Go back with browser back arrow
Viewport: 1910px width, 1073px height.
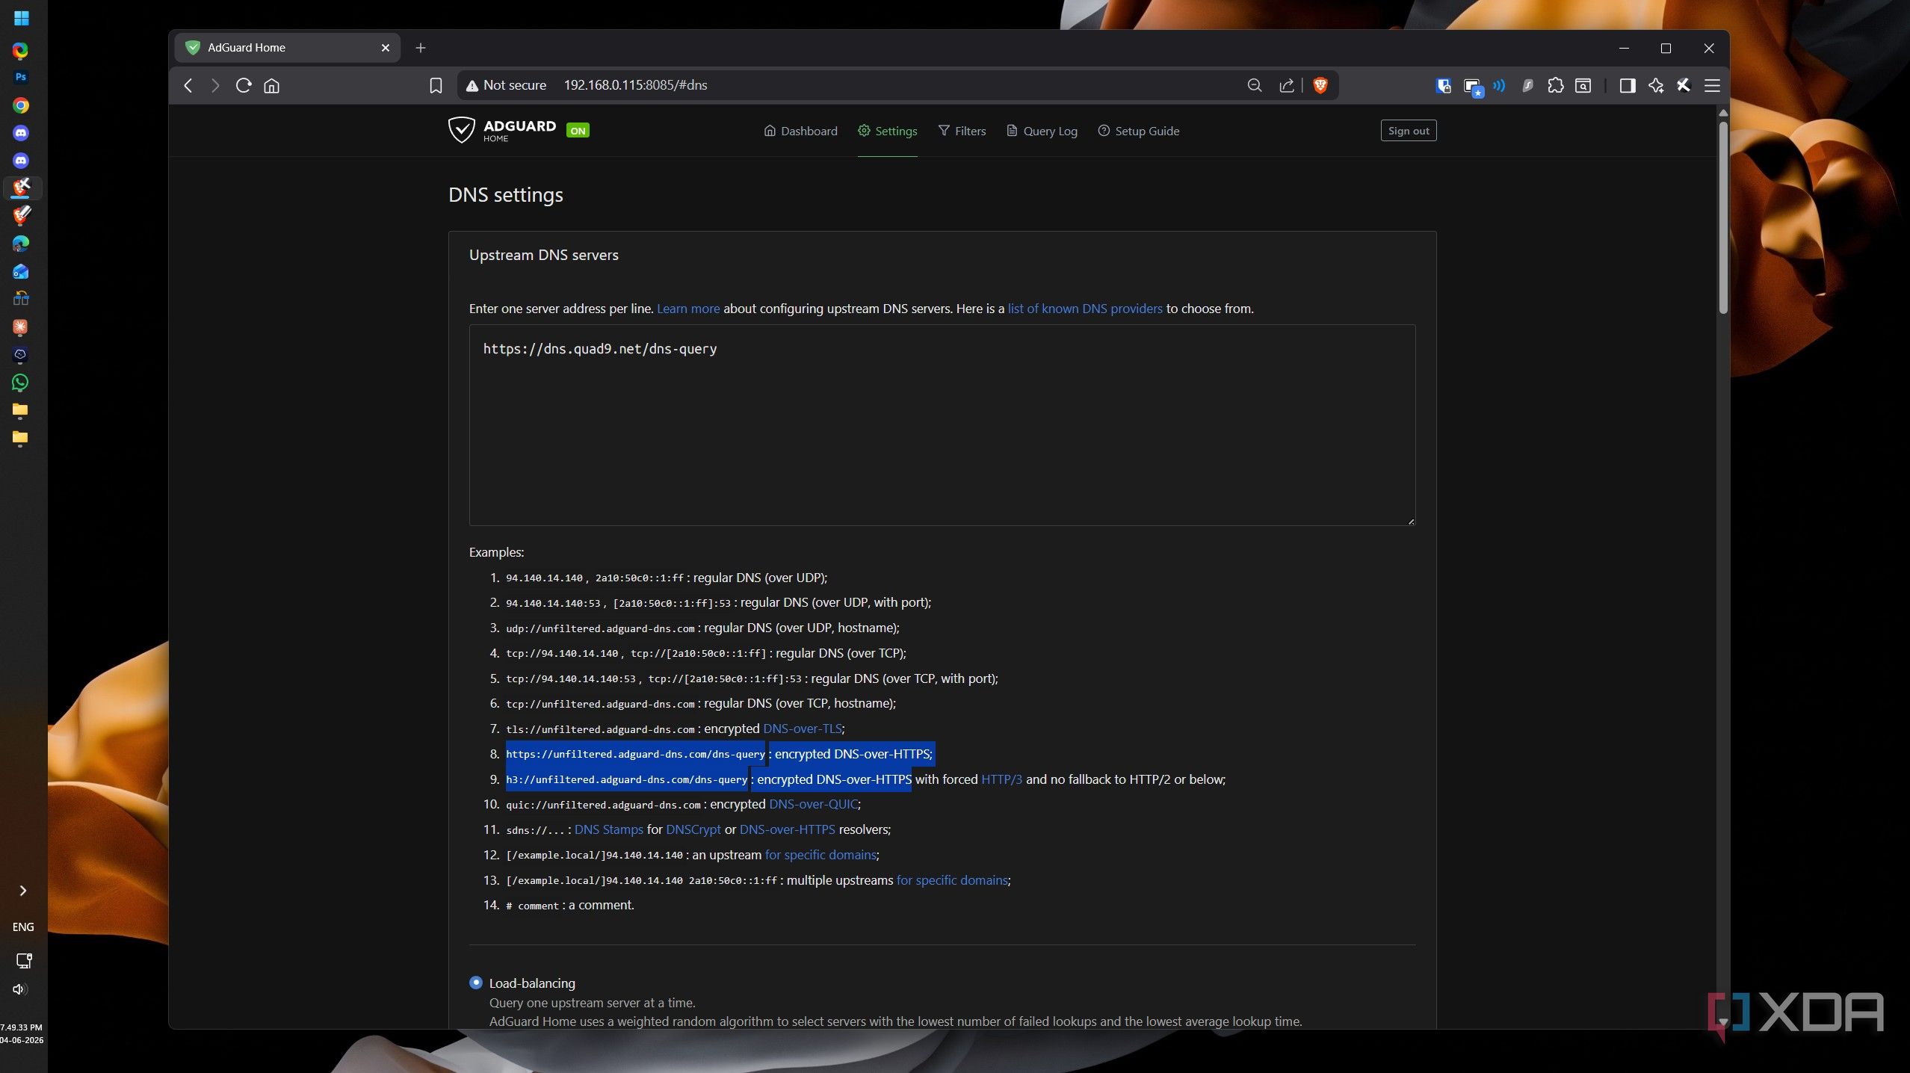click(x=188, y=85)
